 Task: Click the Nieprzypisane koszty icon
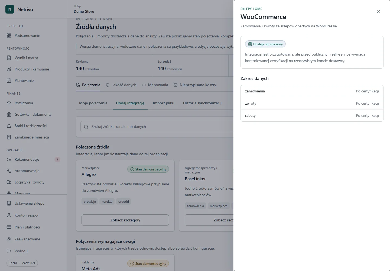(175, 85)
